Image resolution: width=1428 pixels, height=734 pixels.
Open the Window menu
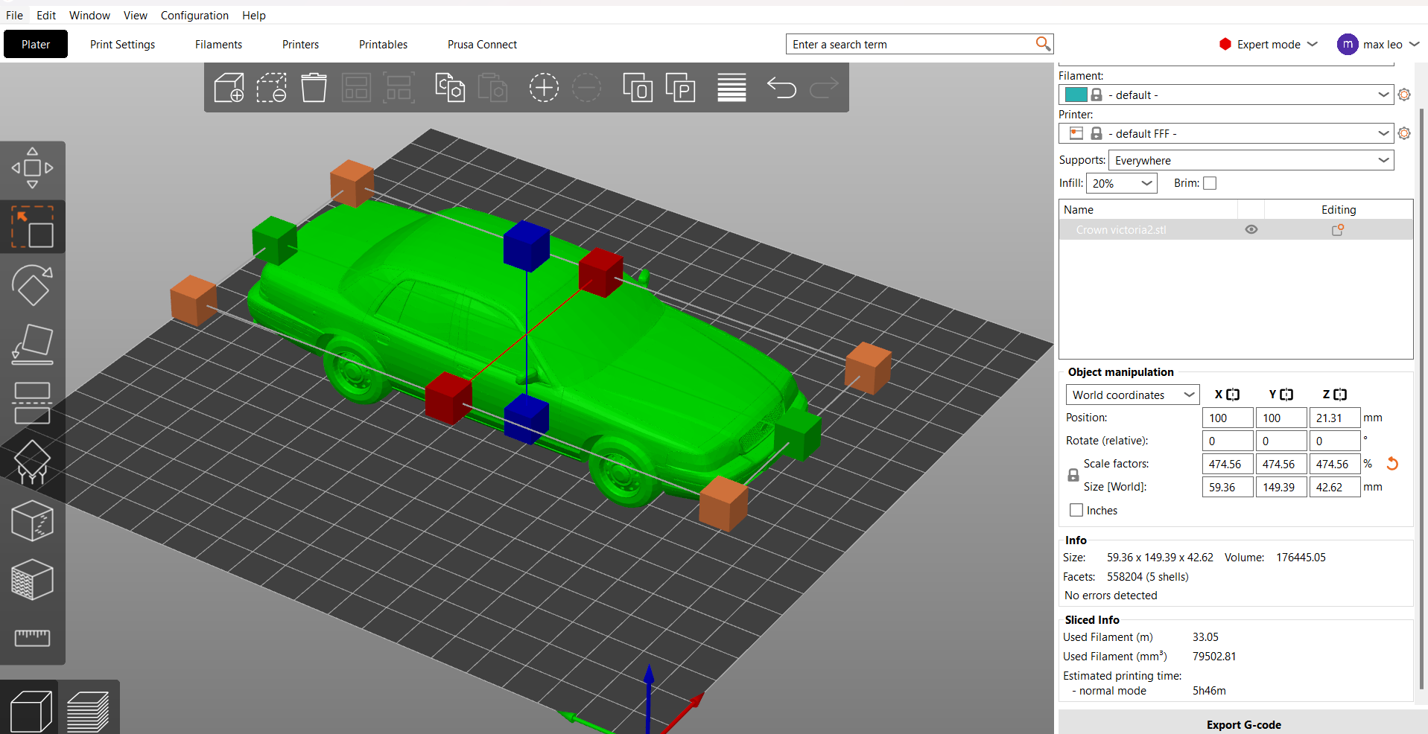89,15
